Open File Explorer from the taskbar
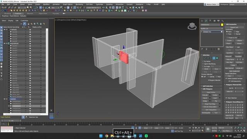This screenshot has height=139, width=247. click(112, 136)
